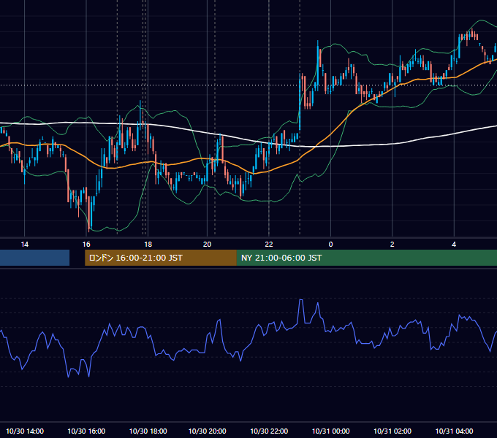Click the 10/30 22:00 date label
The width and height of the screenshot is (497, 438).
(269, 431)
